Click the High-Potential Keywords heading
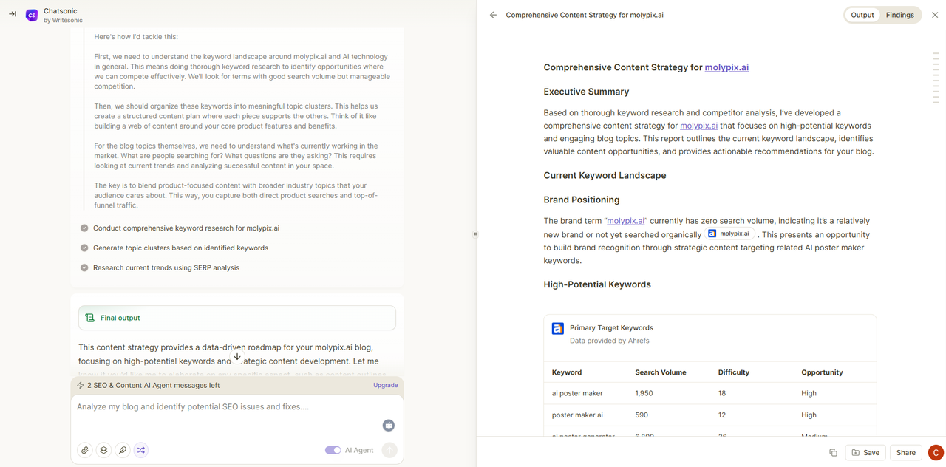 click(x=597, y=284)
